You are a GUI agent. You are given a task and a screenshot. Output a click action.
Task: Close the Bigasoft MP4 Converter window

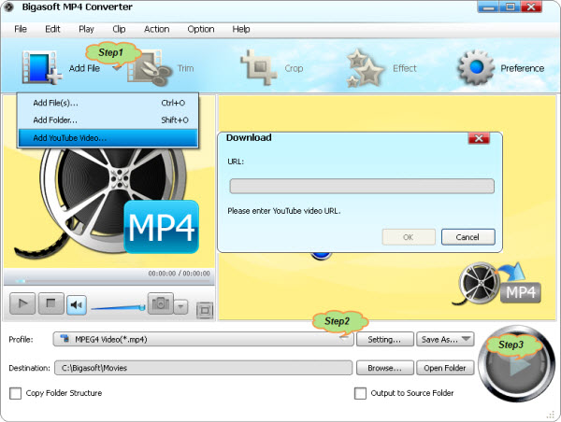click(x=532, y=7)
